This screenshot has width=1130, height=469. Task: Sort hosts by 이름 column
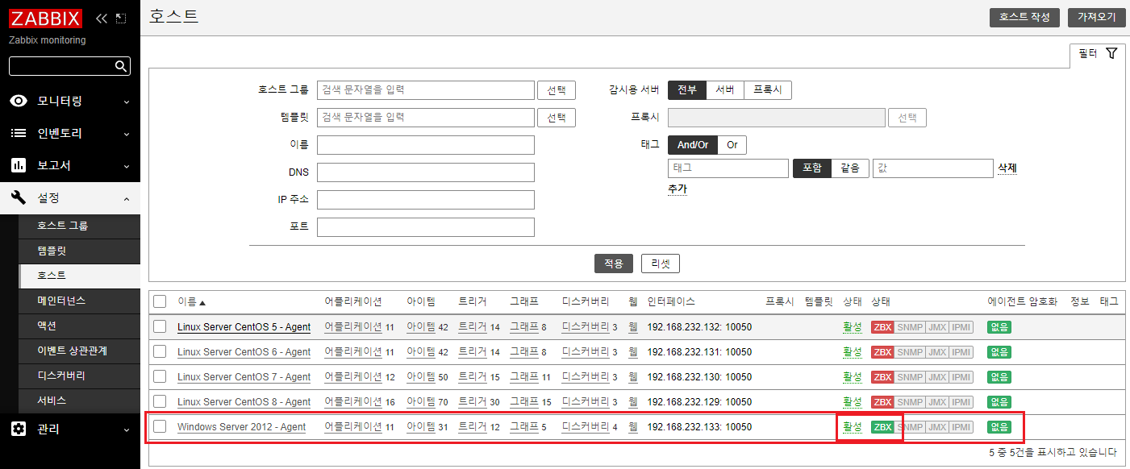click(x=191, y=301)
